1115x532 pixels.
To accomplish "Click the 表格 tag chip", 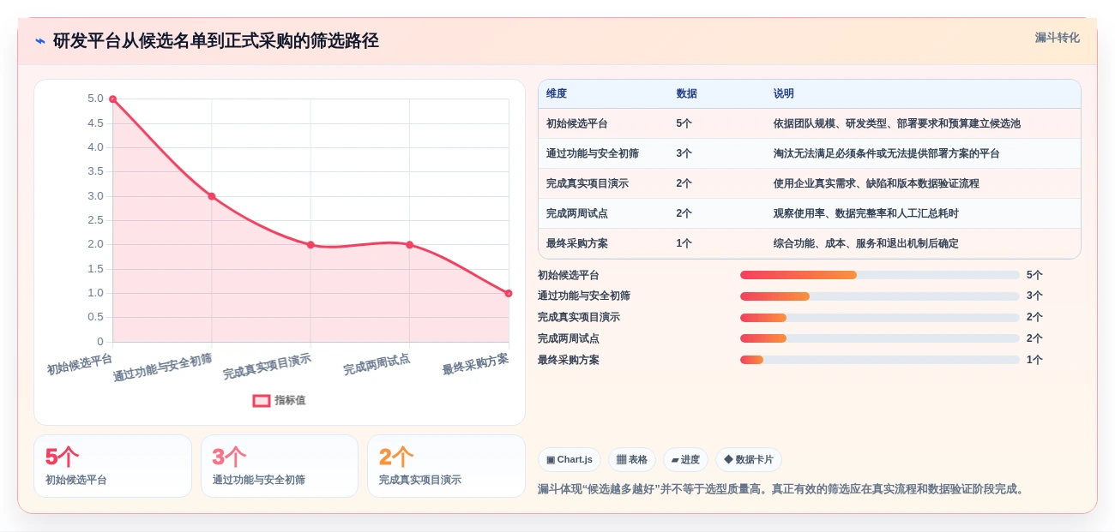I will [x=632, y=460].
